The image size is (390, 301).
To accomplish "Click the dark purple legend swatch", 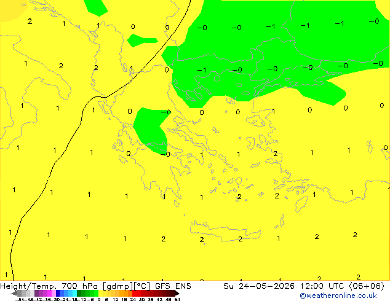I will (x=36, y=293).
